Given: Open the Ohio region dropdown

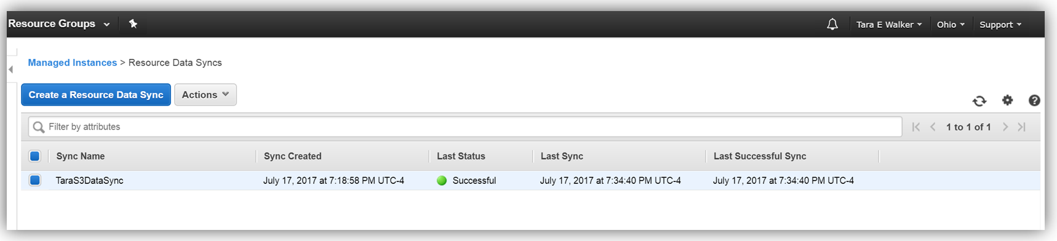Looking at the screenshot, I should click(951, 25).
